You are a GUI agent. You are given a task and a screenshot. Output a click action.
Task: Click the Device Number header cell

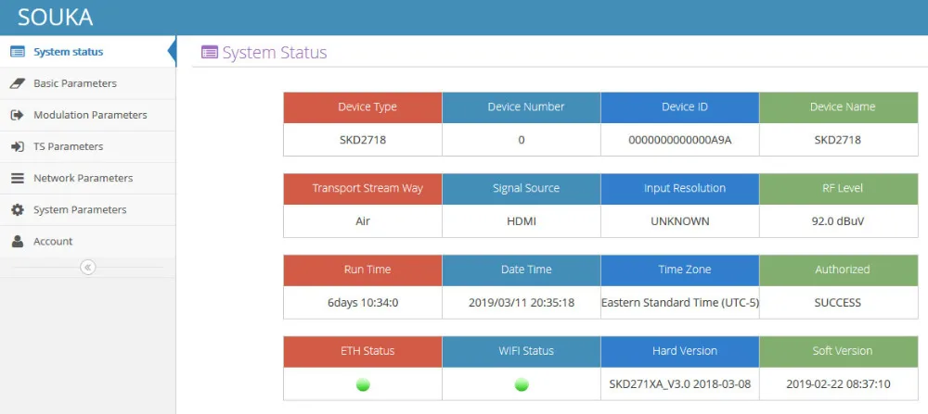click(522, 107)
